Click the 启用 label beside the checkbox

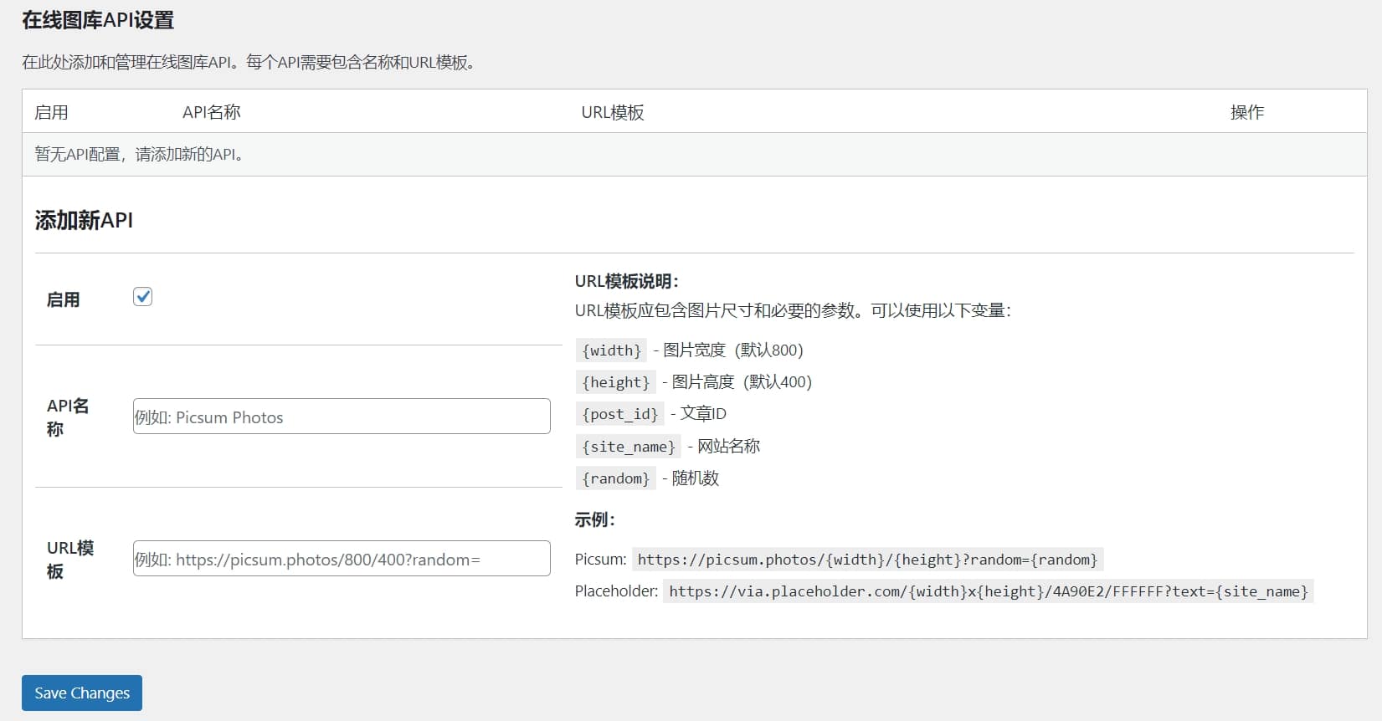(x=63, y=299)
